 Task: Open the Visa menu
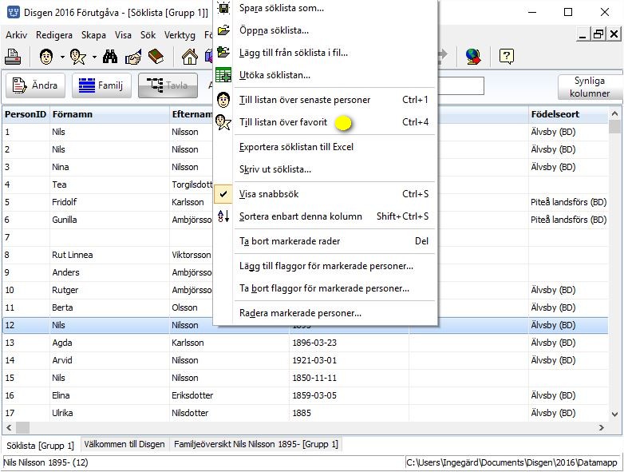(123, 35)
